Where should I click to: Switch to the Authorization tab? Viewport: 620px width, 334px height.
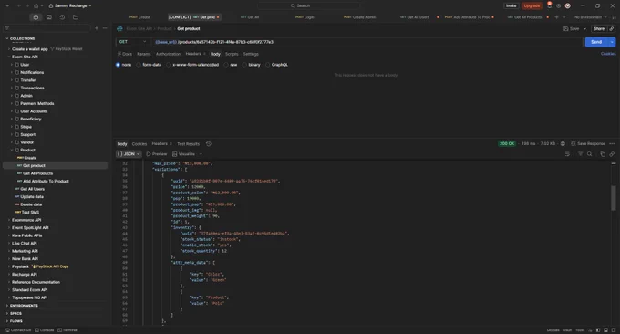click(168, 54)
